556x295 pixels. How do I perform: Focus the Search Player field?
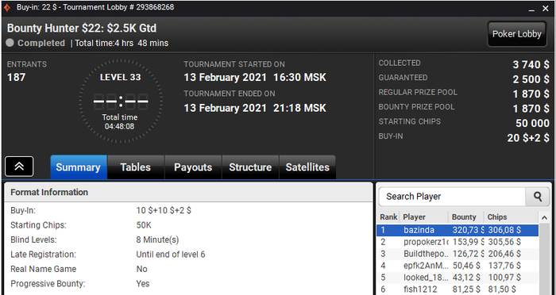tap(452, 197)
